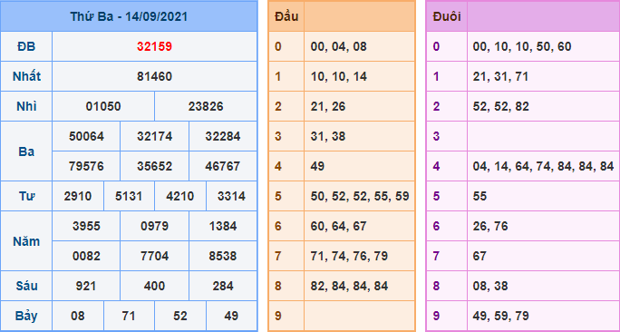Select fifth prize number 3955
620x332 pixels.
click(86, 227)
